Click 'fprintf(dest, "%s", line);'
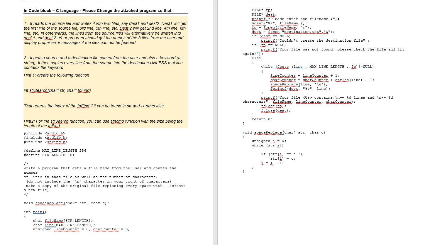The width and height of the screenshot is (425, 245). click(300, 89)
